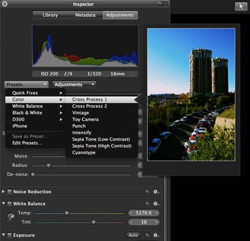This screenshot has width=250, height=241.
Task: Select the Color presets menu item
Action: [x=35, y=100]
